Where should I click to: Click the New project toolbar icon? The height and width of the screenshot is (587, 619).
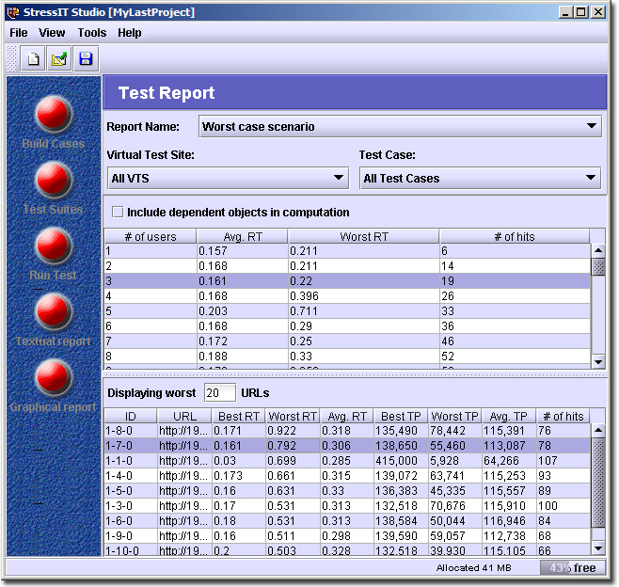(x=33, y=59)
